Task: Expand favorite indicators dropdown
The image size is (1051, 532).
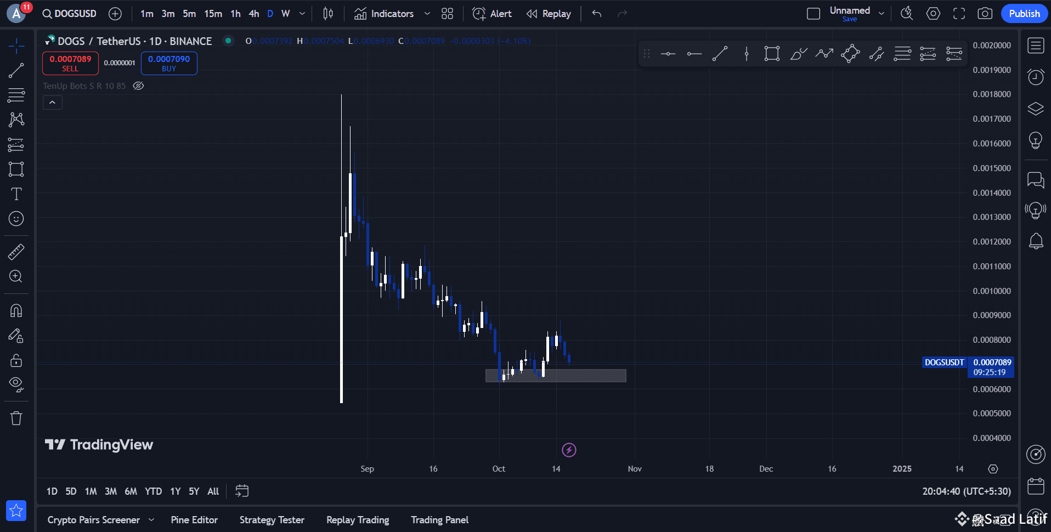Action: click(427, 14)
